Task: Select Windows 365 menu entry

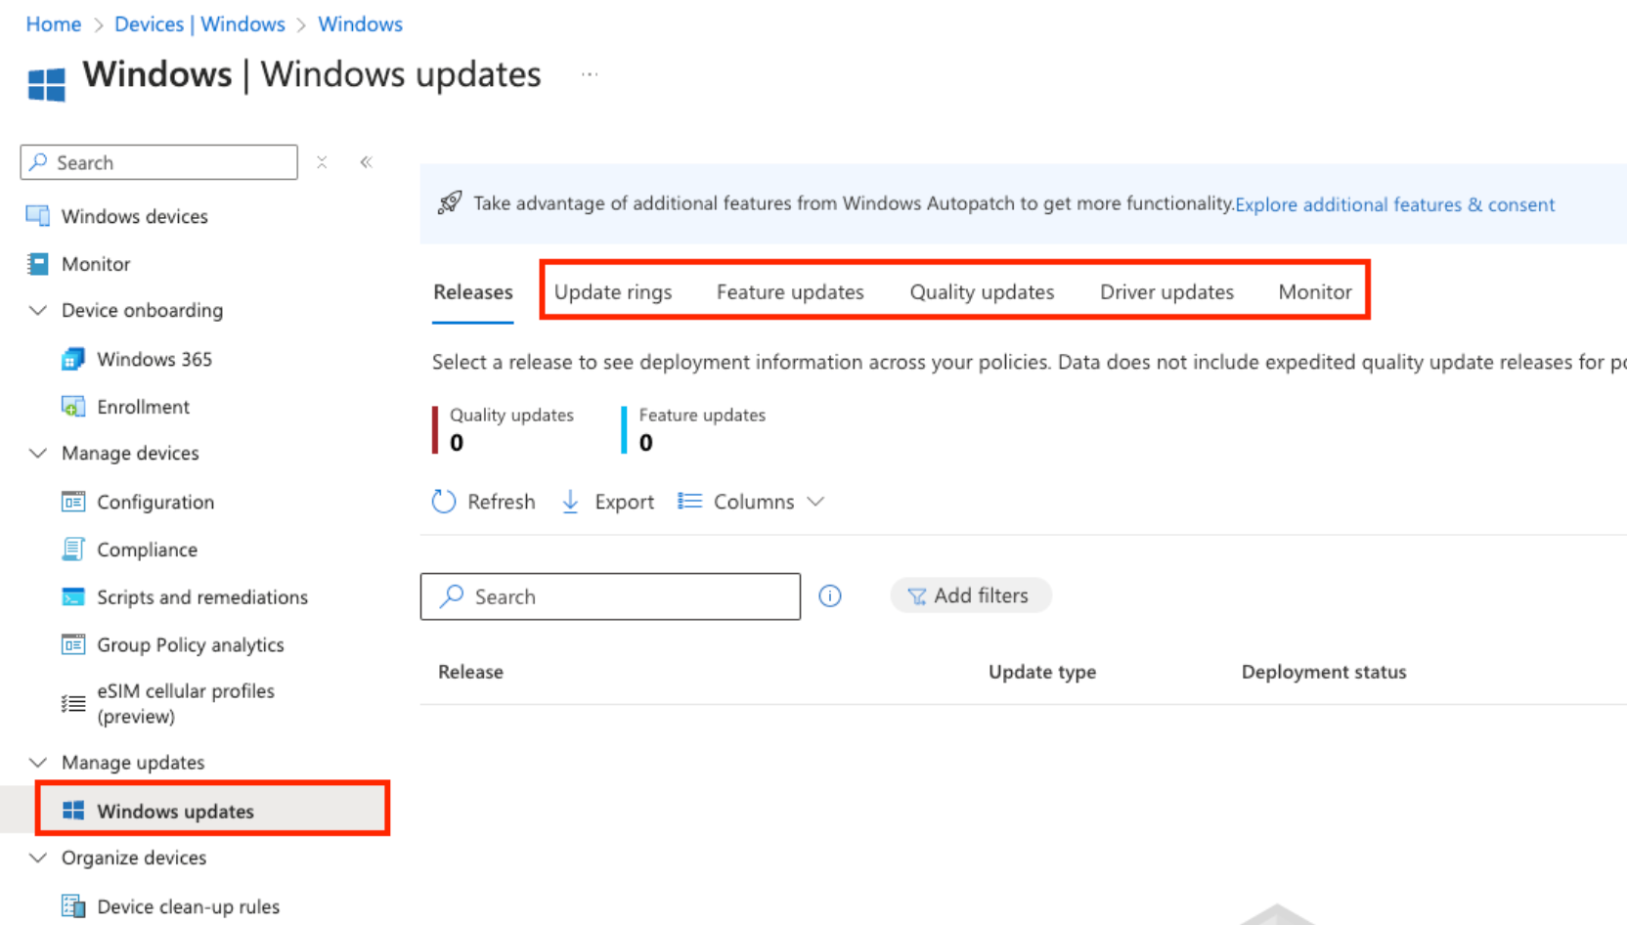Action: pyautogui.click(x=154, y=360)
